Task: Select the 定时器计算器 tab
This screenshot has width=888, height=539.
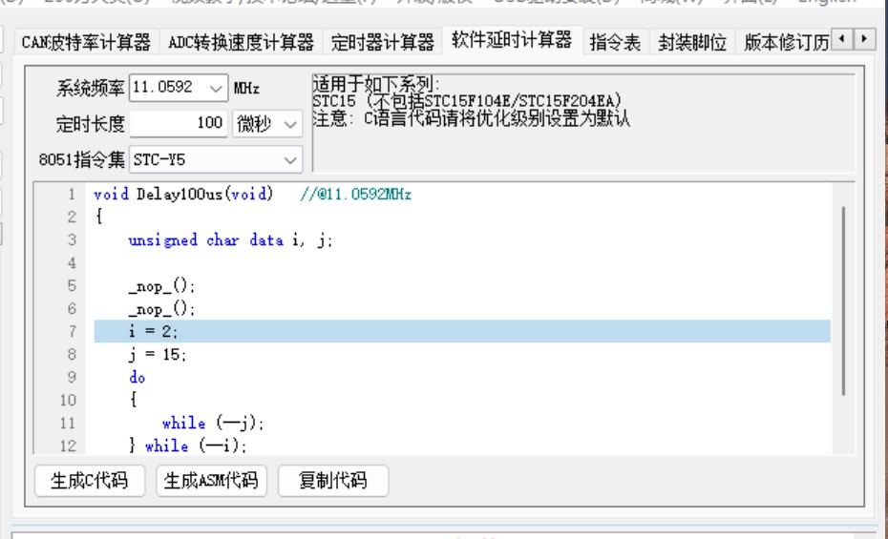Action: click(x=382, y=42)
